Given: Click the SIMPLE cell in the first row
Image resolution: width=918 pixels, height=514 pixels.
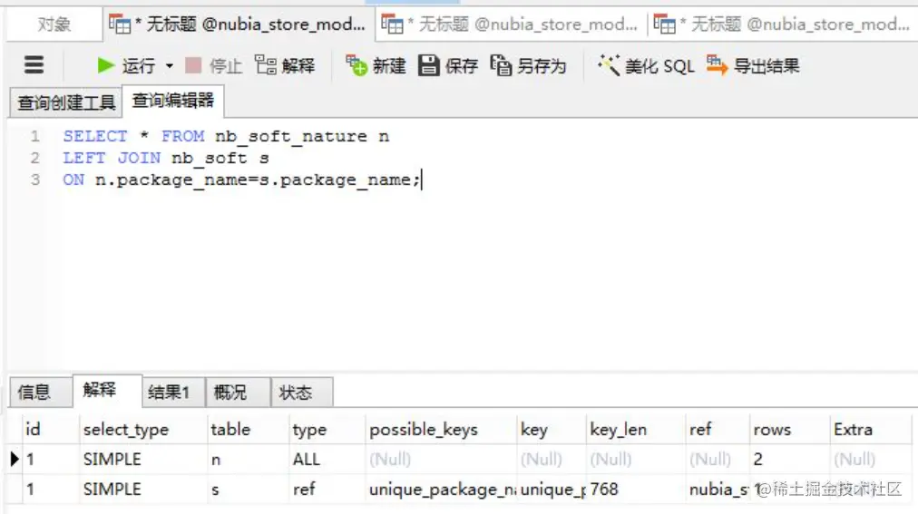Looking at the screenshot, I should coord(142,460).
